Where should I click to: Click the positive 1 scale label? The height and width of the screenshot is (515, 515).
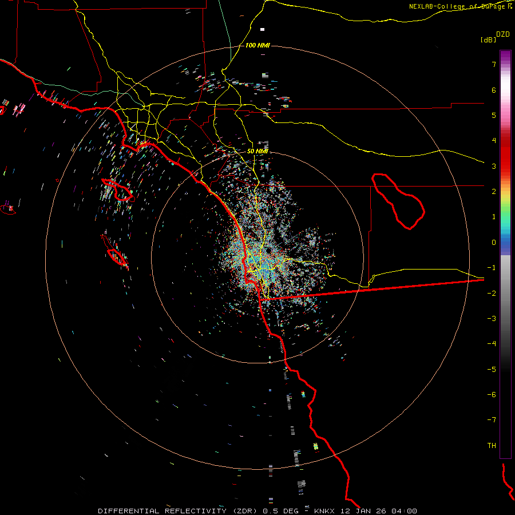click(x=494, y=217)
